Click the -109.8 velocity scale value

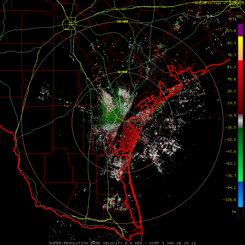click(x=230, y=200)
